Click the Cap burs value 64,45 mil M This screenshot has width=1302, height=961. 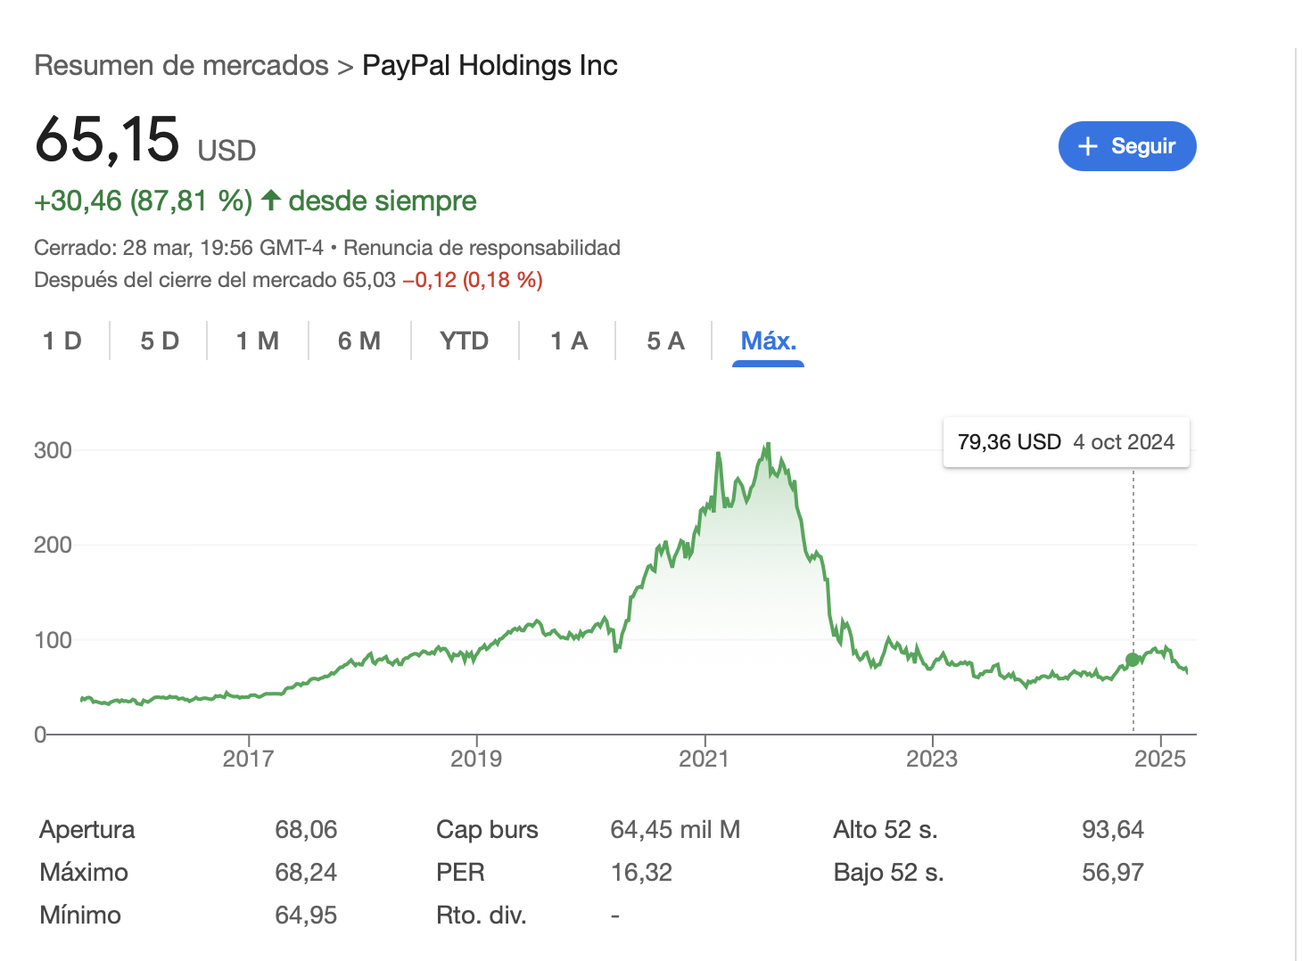click(x=675, y=829)
